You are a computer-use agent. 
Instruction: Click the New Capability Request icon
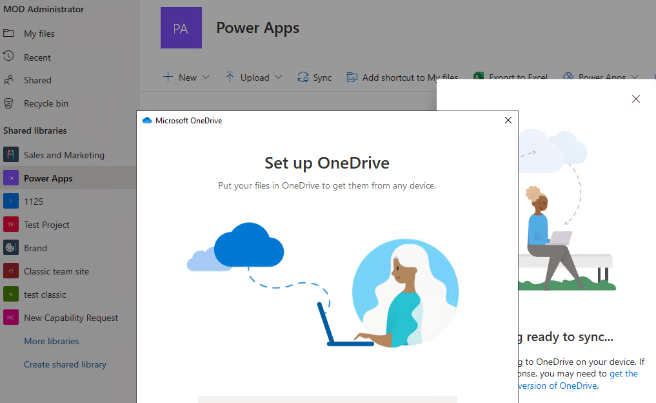[11, 317]
